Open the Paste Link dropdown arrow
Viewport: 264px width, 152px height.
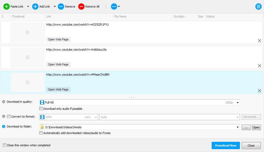(28, 7)
